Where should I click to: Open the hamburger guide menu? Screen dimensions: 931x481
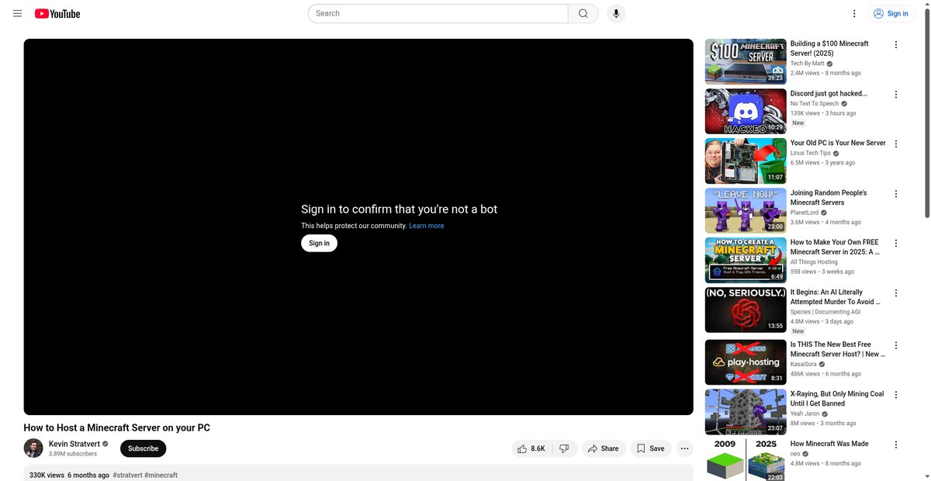point(17,13)
